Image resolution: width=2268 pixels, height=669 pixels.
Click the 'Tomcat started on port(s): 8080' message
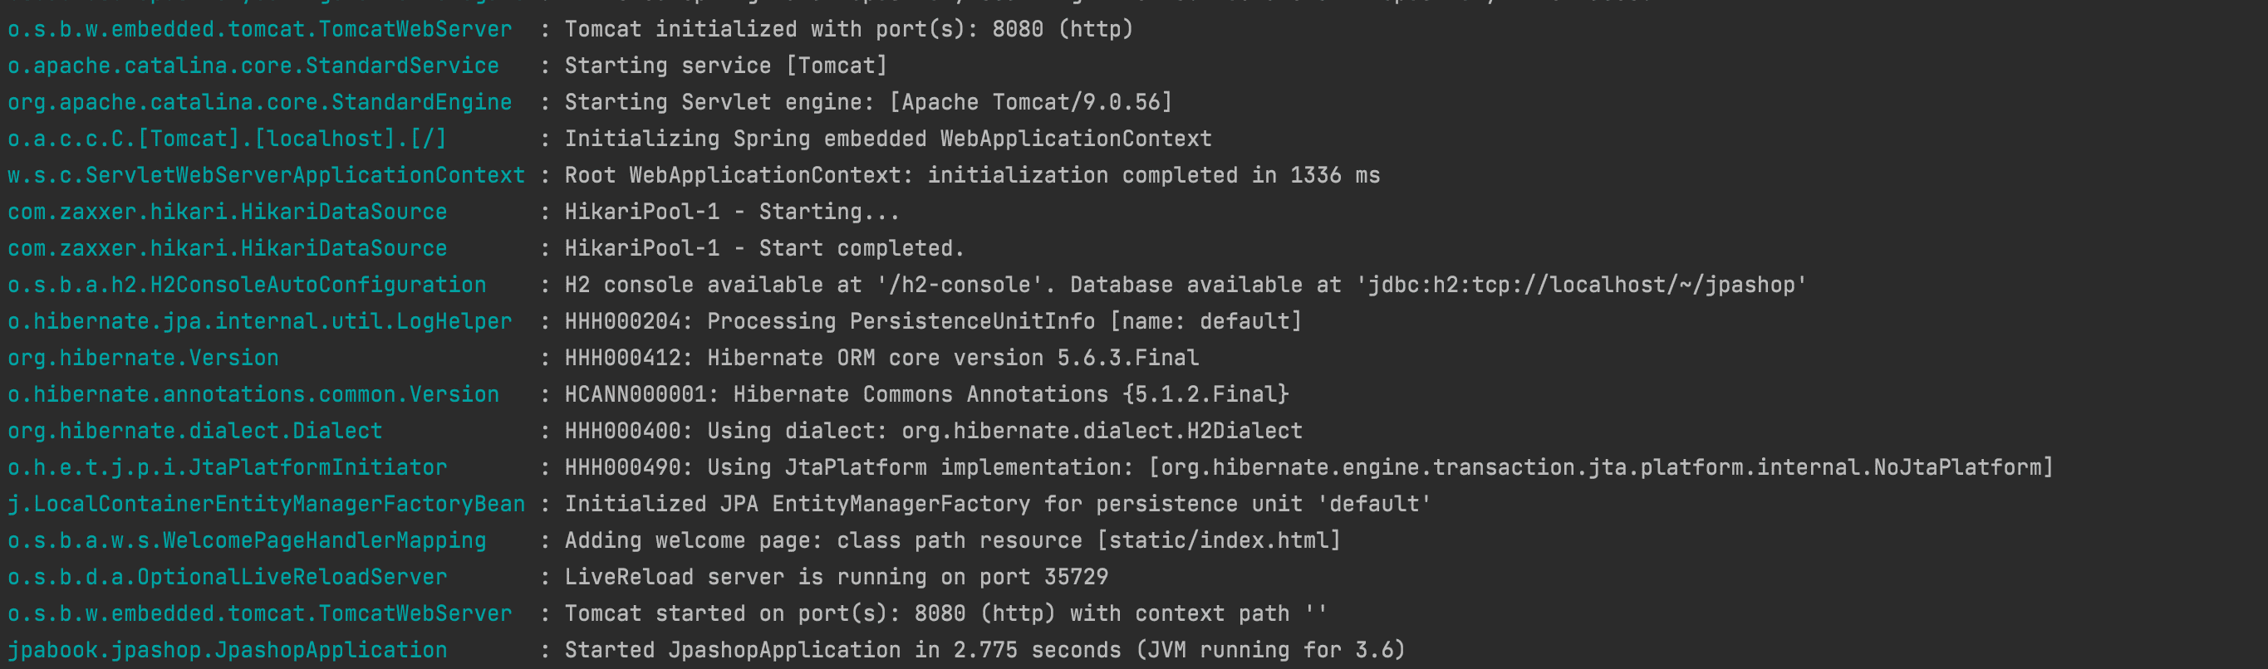(945, 613)
